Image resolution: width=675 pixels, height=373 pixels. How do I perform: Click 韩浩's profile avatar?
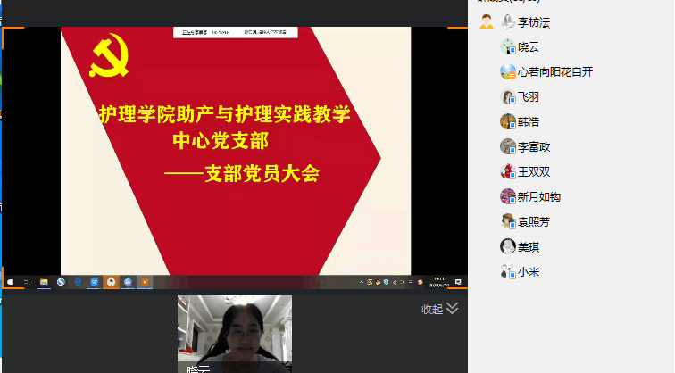click(x=508, y=121)
